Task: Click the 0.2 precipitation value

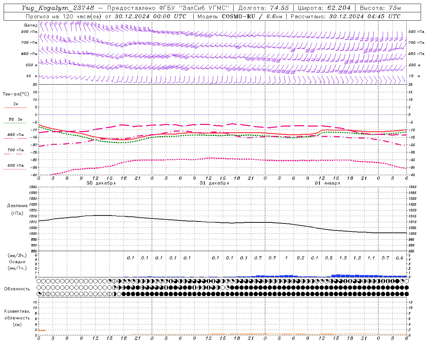Action: coord(301,258)
